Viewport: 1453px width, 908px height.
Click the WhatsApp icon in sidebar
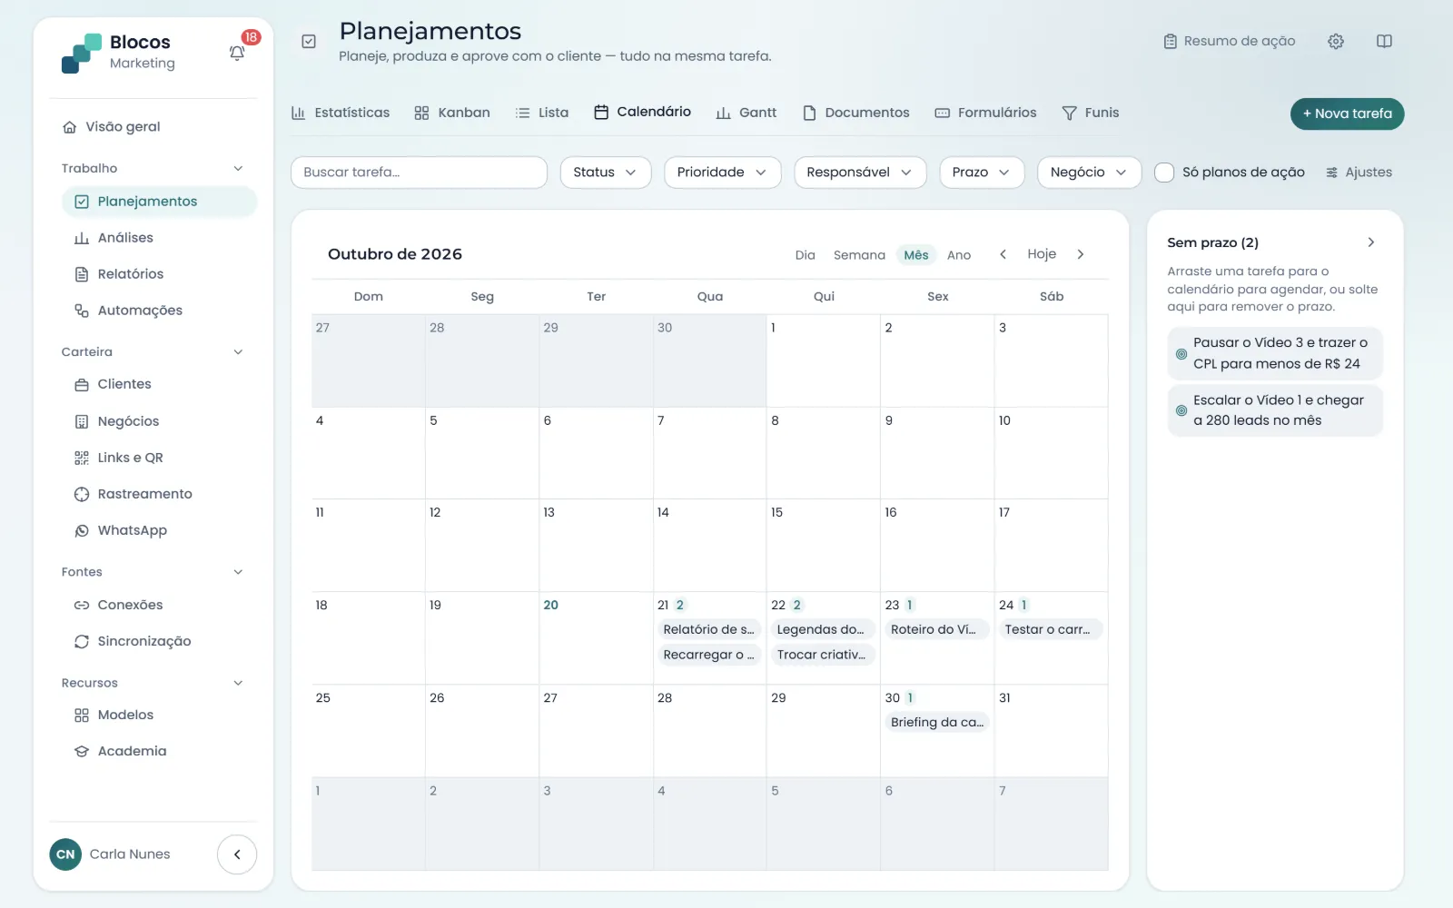tap(82, 530)
